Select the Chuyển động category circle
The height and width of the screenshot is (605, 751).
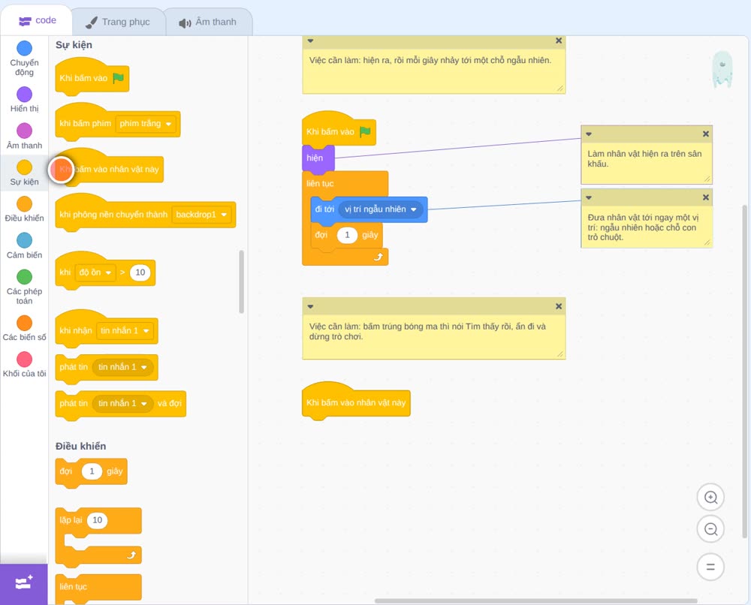coord(25,48)
